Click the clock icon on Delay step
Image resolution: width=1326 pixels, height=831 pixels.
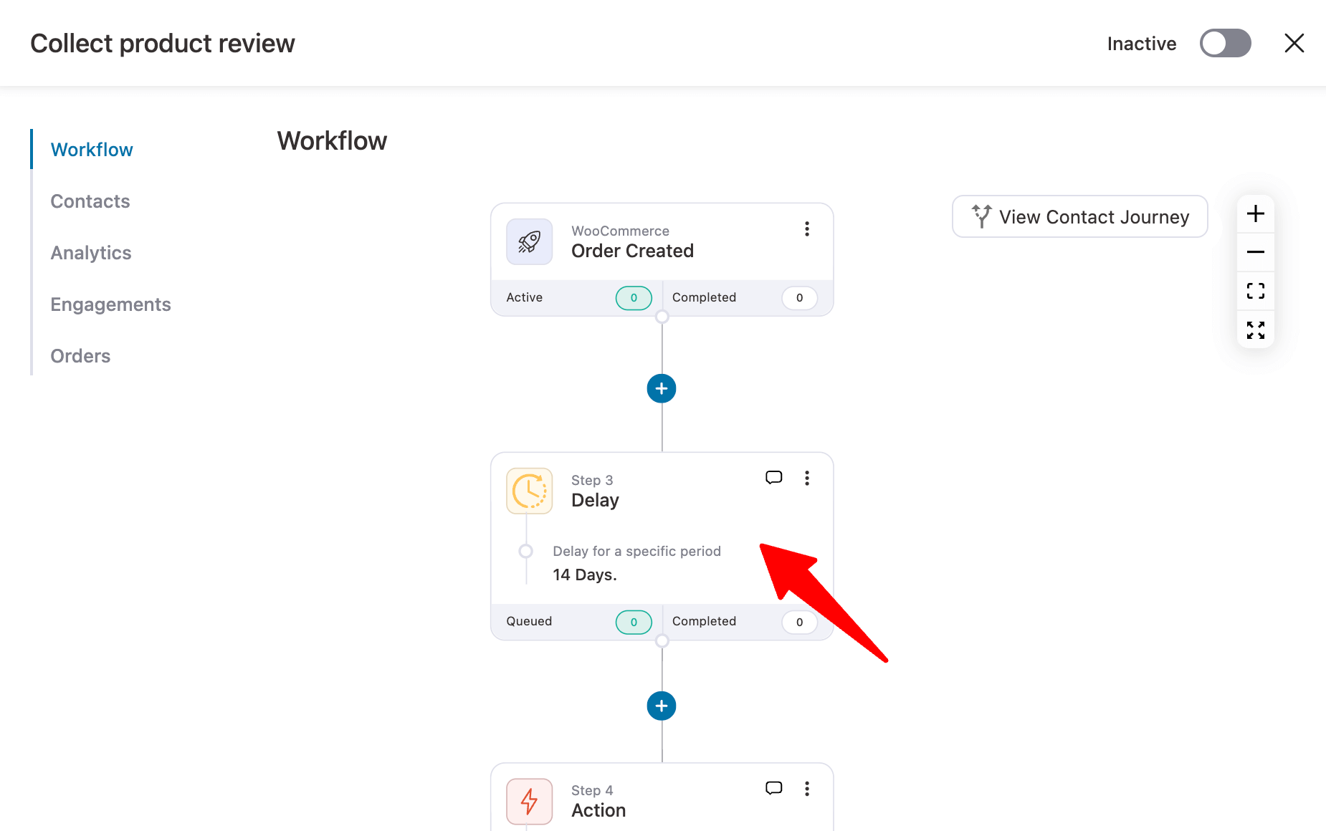tap(529, 491)
